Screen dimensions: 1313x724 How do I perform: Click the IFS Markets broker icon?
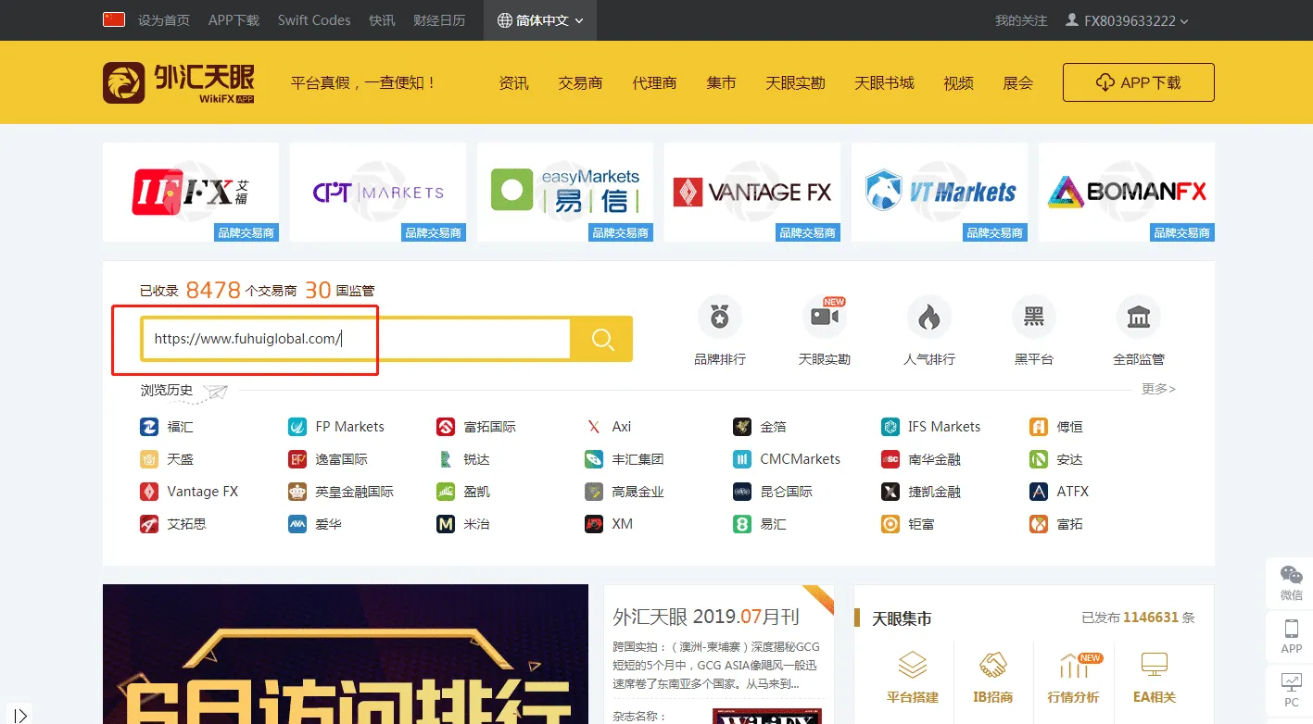coord(890,427)
